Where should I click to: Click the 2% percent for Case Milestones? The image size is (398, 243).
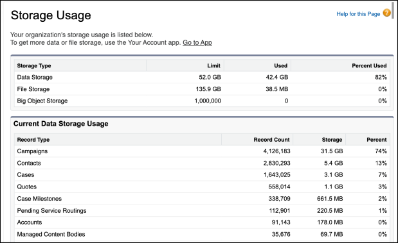(x=383, y=199)
